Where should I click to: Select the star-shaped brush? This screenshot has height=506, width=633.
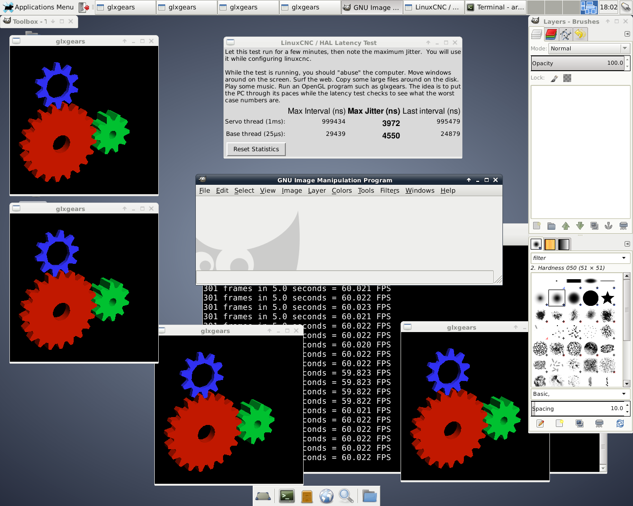[x=608, y=298]
